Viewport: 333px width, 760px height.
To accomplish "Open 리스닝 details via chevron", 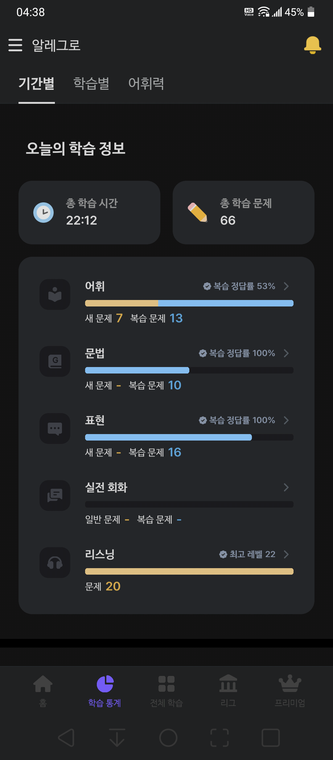I will (x=286, y=554).
